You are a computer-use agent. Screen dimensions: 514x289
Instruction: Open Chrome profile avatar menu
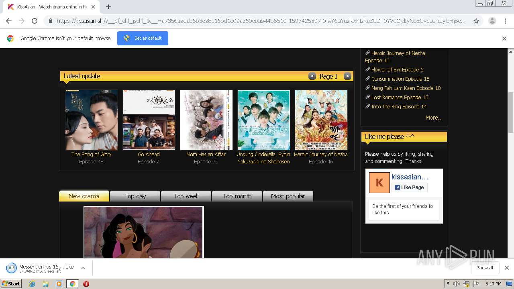(492, 21)
